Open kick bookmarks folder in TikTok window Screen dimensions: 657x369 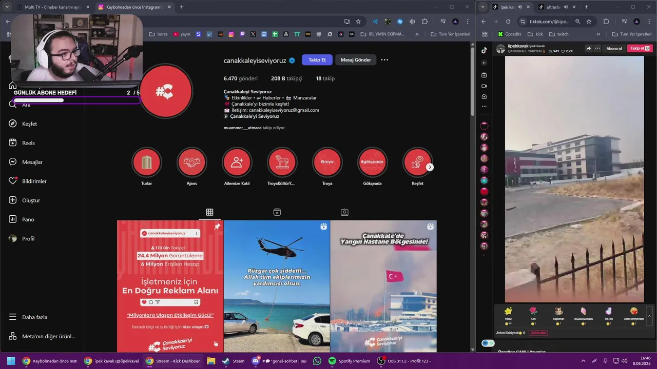pos(534,34)
